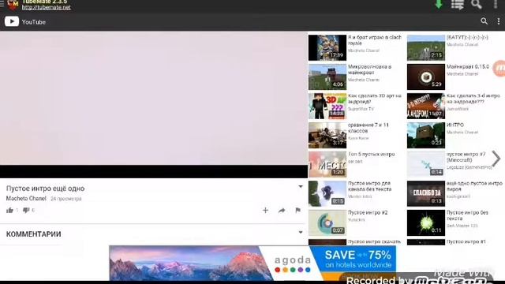Tap the YouTube text label
Screen dimensions: 505x284
coord(33,22)
